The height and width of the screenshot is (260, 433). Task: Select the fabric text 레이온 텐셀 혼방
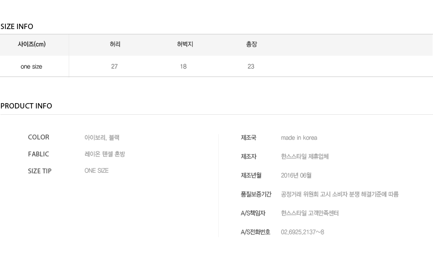point(105,154)
